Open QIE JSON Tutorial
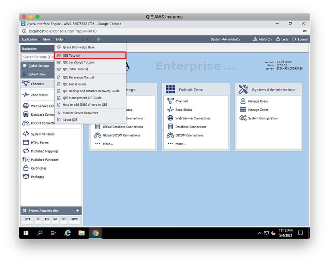Image resolution: width=329 pixels, height=264 pixels. click(90, 69)
